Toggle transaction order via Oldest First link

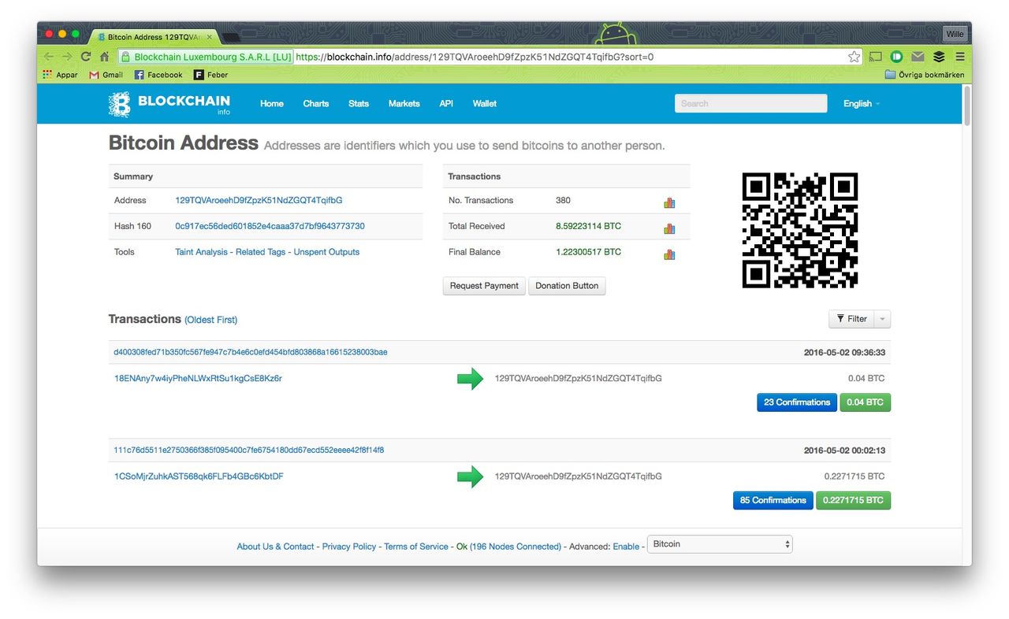210,320
